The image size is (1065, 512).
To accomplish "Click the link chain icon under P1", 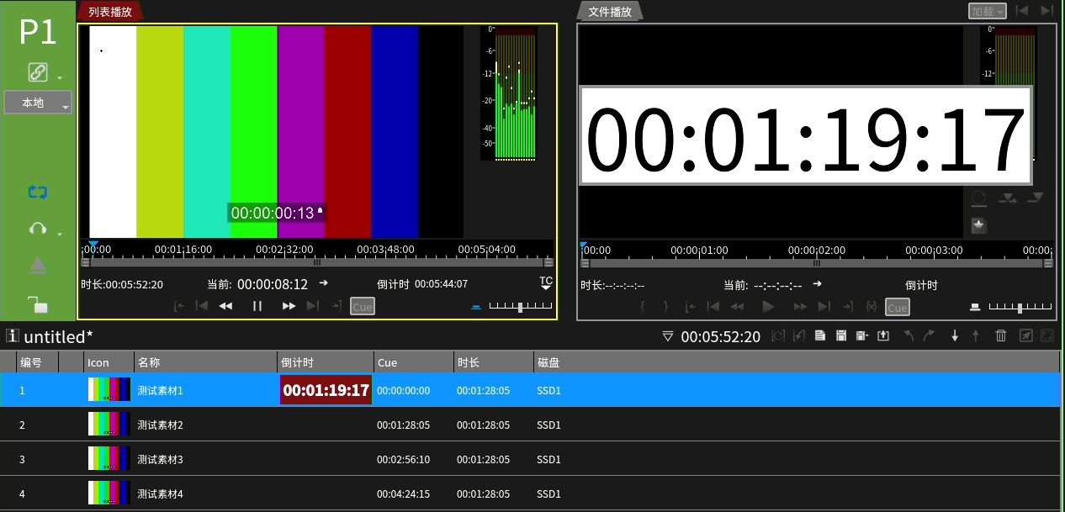I will (38, 73).
